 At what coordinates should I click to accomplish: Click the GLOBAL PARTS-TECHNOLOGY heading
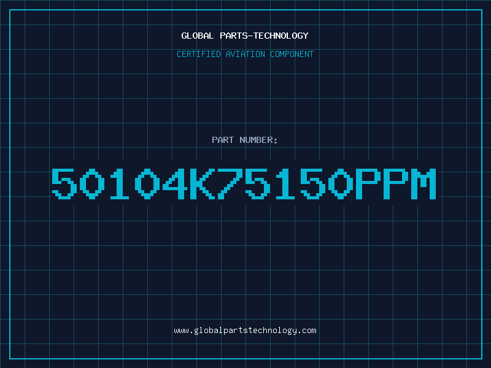pyautogui.click(x=245, y=36)
